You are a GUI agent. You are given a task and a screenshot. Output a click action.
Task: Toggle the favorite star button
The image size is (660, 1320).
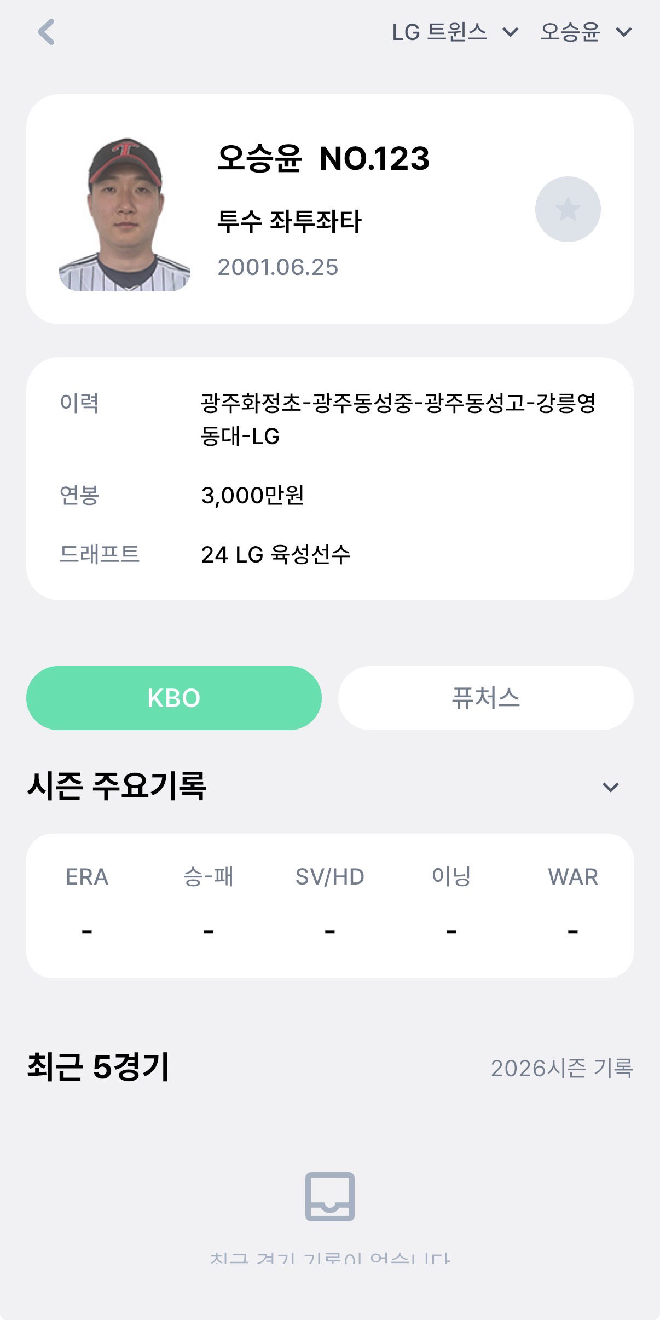pyautogui.click(x=568, y=209)
